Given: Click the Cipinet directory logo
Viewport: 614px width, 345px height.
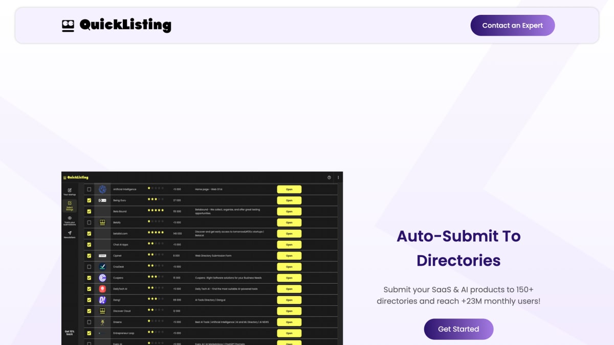Looking at the screenshot, I should click(x=102, y=256).
